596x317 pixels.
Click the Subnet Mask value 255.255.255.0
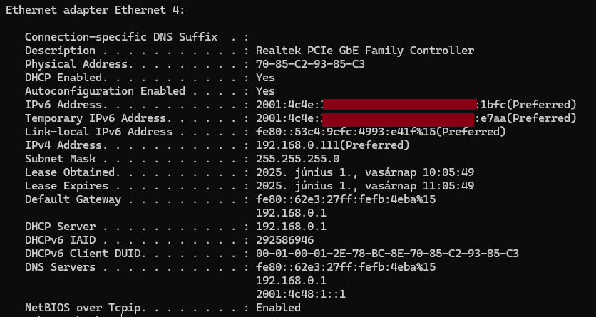point(297,159)
